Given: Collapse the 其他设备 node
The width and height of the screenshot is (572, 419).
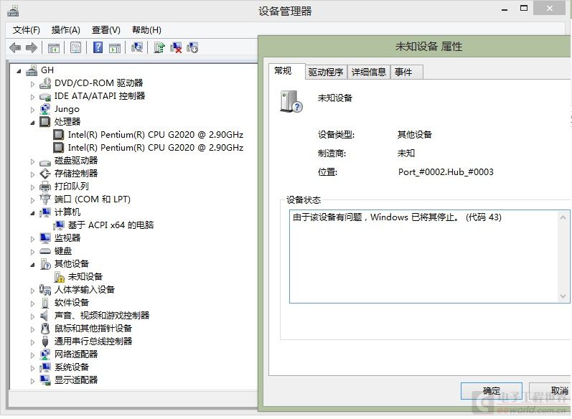Looking at the screenshot, I should tap(32, 265).
